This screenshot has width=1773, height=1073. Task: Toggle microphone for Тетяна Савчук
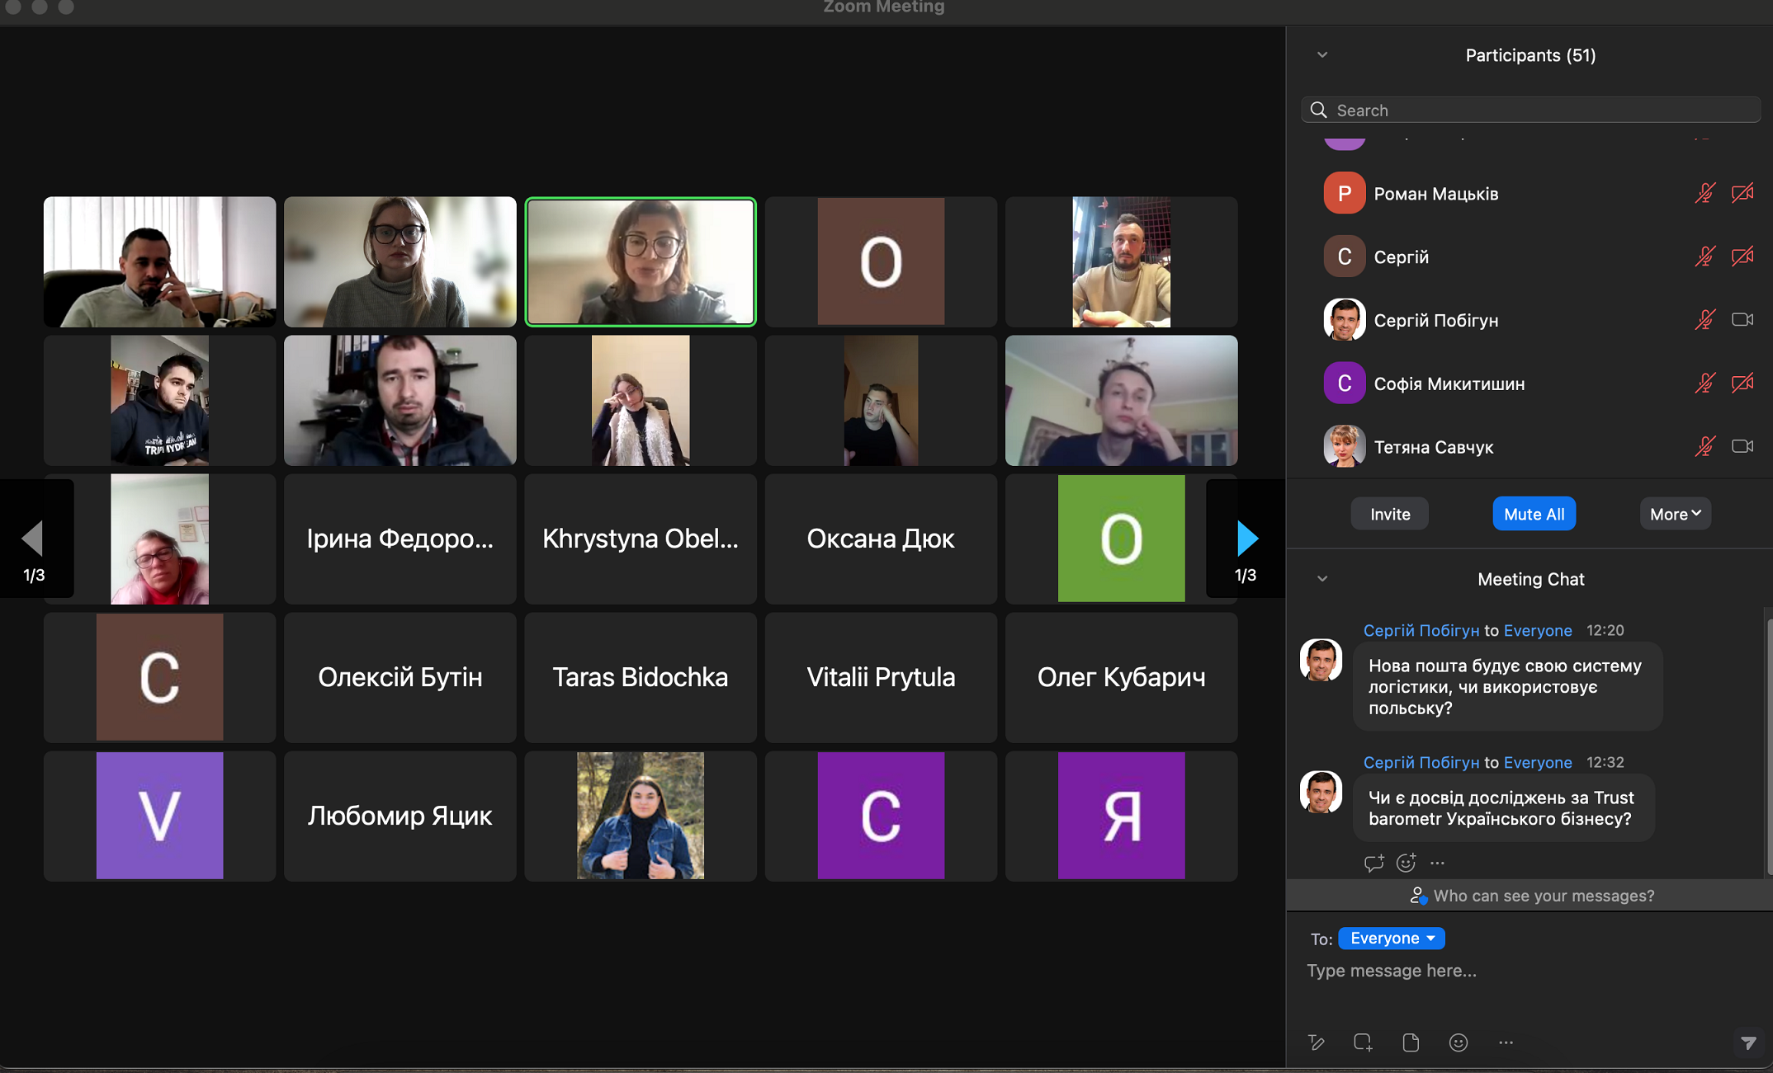click(x=1704, y=447)
